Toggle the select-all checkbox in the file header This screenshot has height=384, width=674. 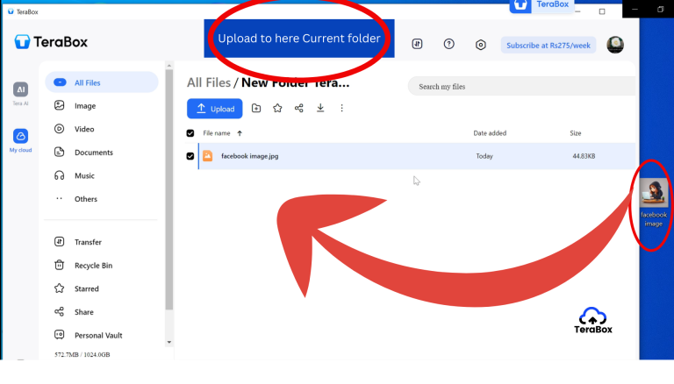point(190,133)
